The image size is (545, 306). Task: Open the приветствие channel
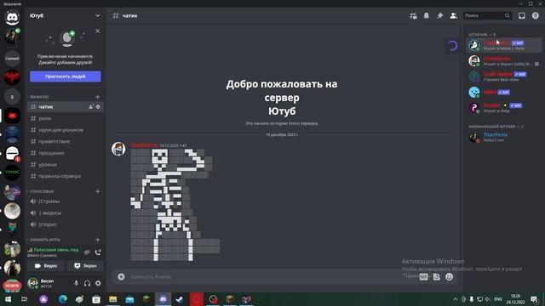(x=66, y=141)
